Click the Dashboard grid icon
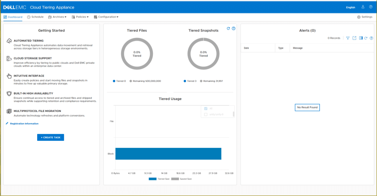377x196 pixels. (x=5, y=17)
